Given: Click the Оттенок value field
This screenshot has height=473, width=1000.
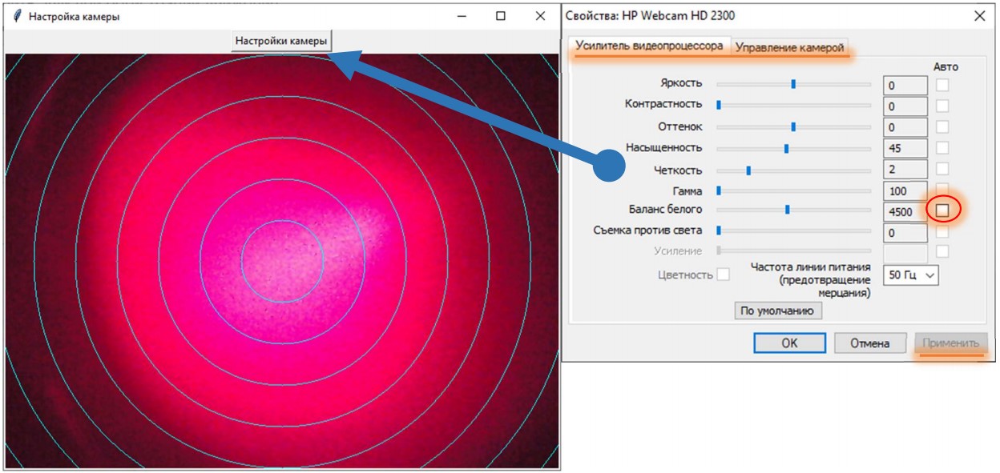Looking at the screenshot, I should (x=905, y=127).
